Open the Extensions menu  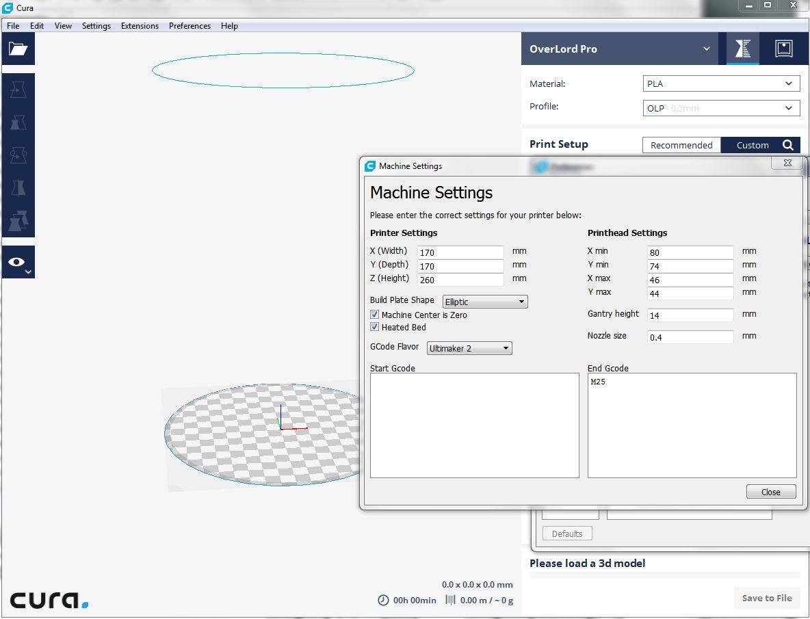pos(140,26)
